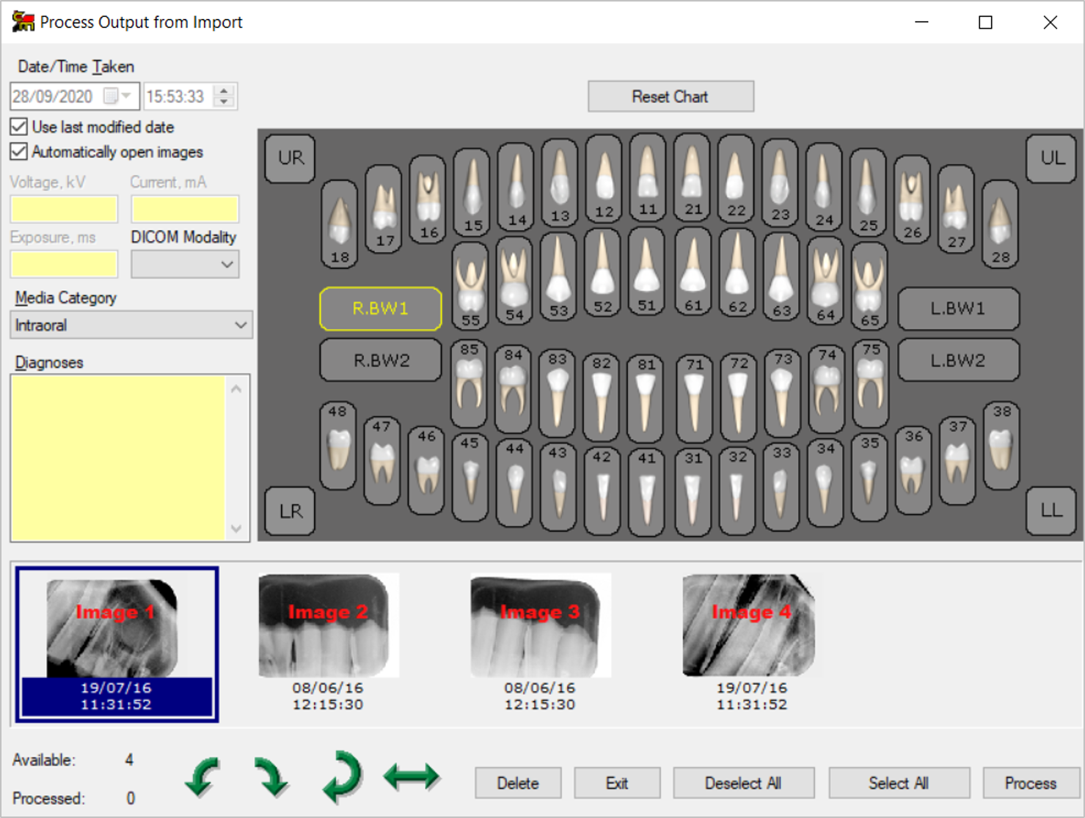The height and width of the screenshot is (818, 1085).
Task: Choose tooth 36 on the chart
Action: tap(913, 469)
